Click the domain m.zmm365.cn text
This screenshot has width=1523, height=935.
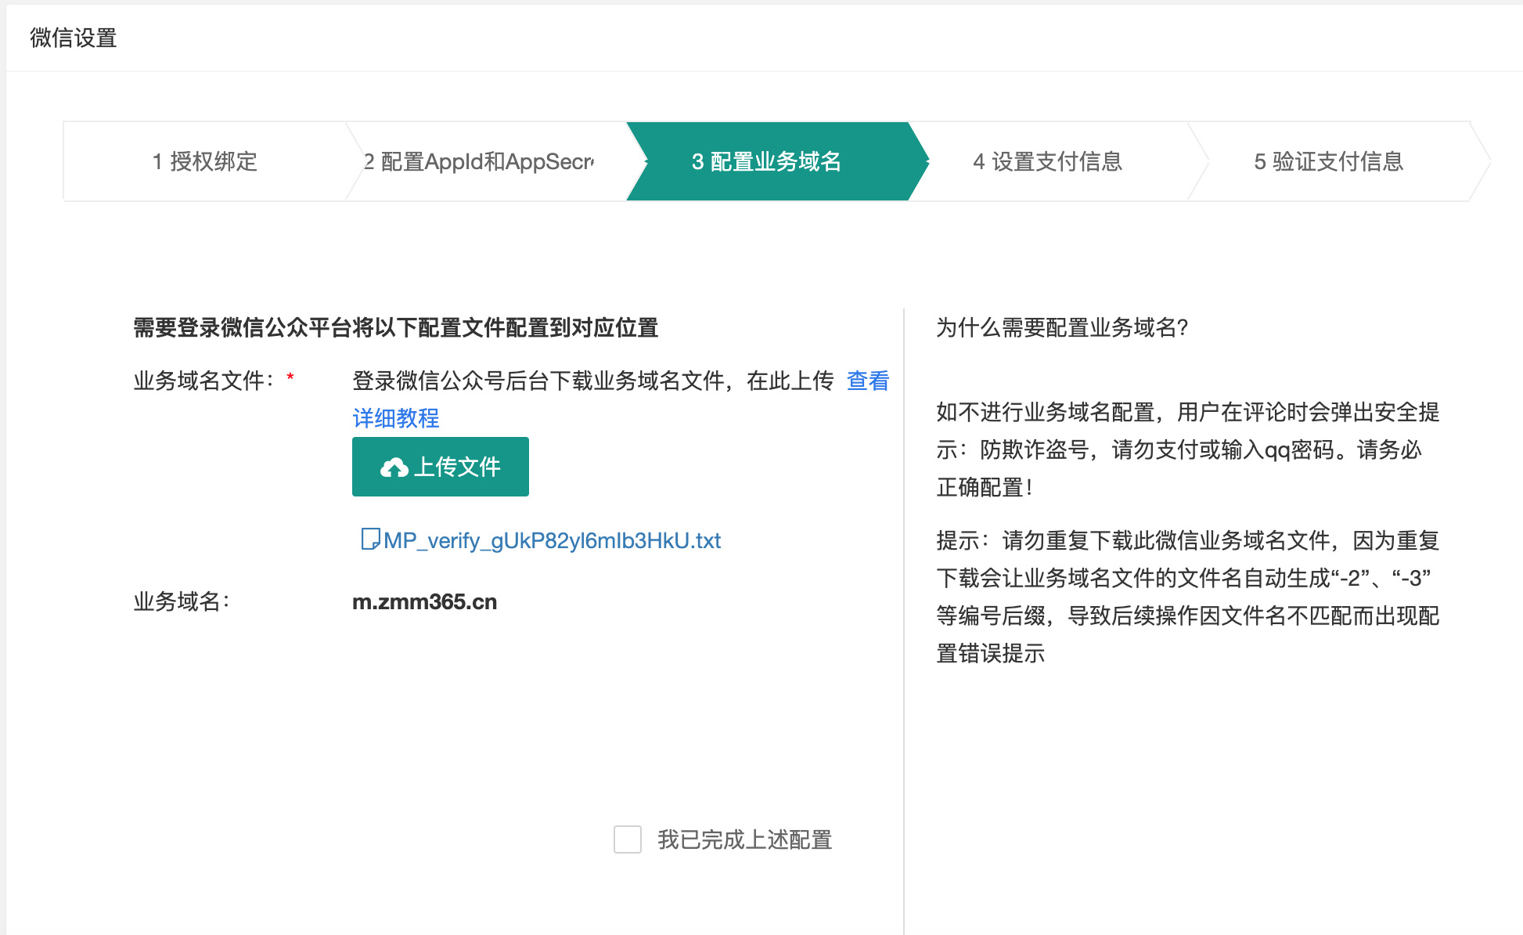tap(424, 601)
